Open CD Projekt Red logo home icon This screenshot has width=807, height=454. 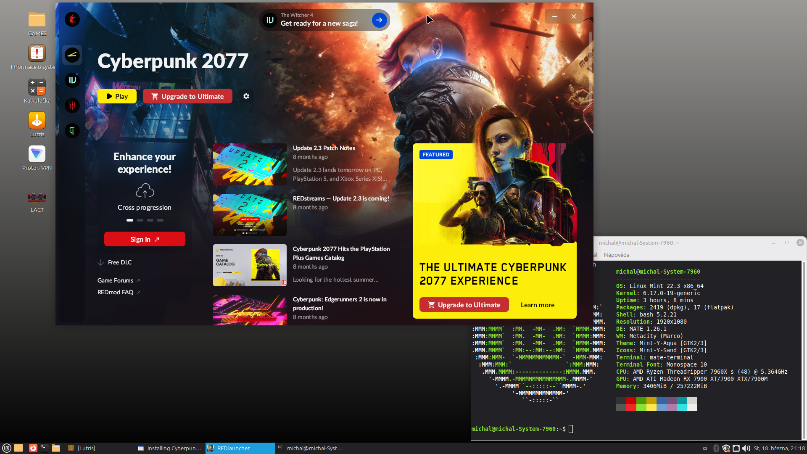pos(72,19)
